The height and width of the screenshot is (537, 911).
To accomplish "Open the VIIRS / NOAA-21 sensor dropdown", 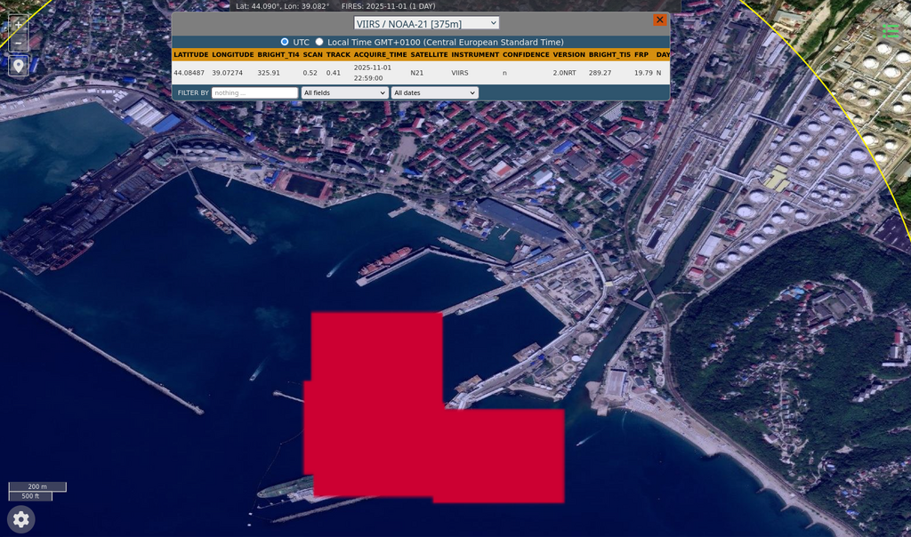I will coord(426,23).
